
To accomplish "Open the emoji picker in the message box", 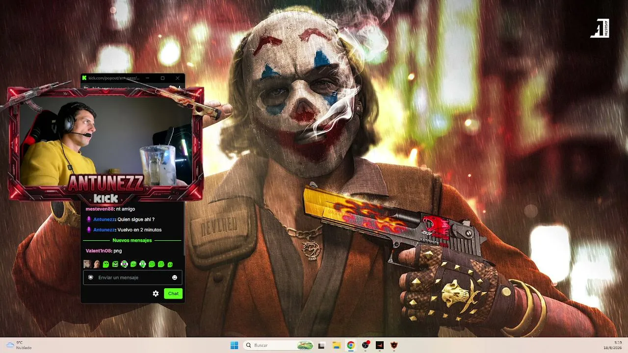I will click(175, 277).
